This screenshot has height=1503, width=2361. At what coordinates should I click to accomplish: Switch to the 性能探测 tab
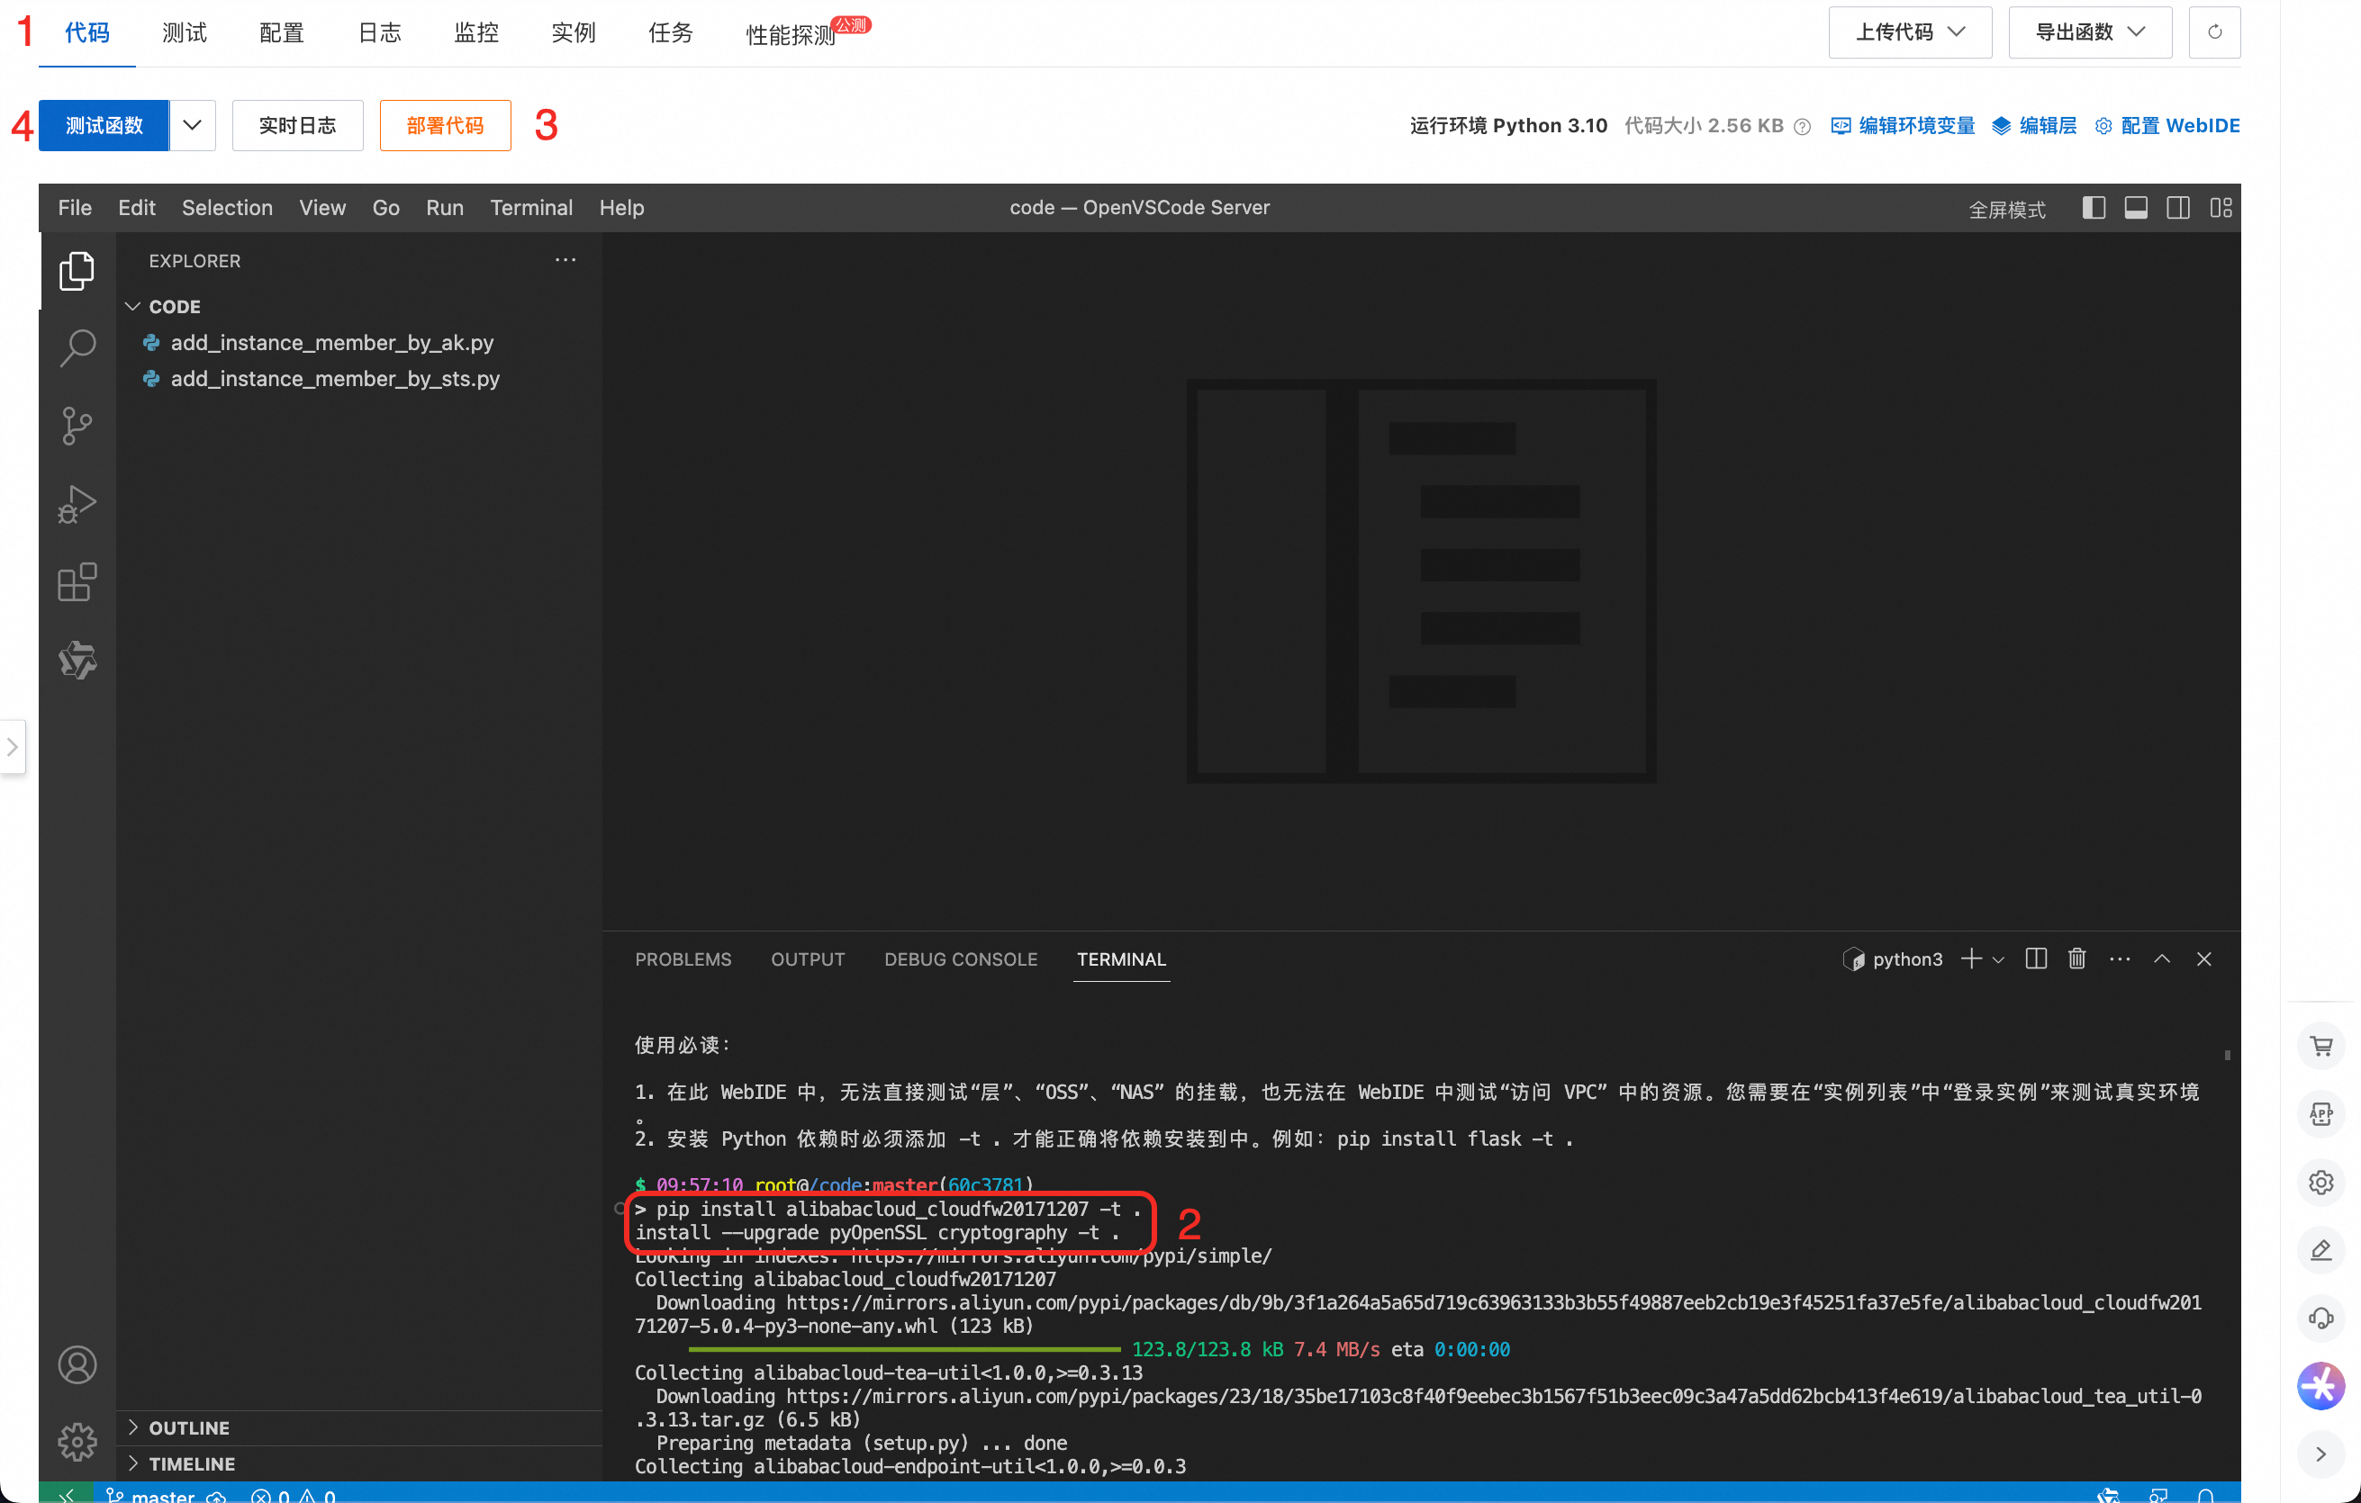(x=791, y=35)
